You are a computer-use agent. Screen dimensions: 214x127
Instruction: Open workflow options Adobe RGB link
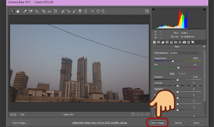coord(100,123)
